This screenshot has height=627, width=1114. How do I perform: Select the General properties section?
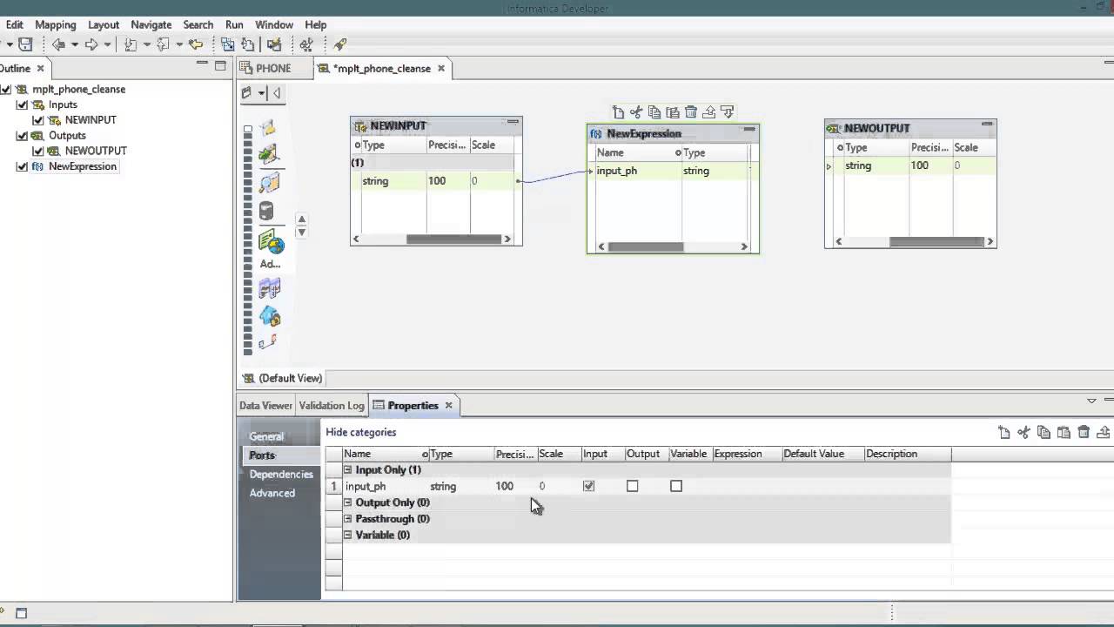tap(266, 436)
